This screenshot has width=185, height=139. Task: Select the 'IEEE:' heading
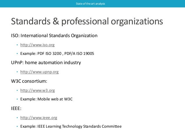pyautogui.click(x=16, y=108)
